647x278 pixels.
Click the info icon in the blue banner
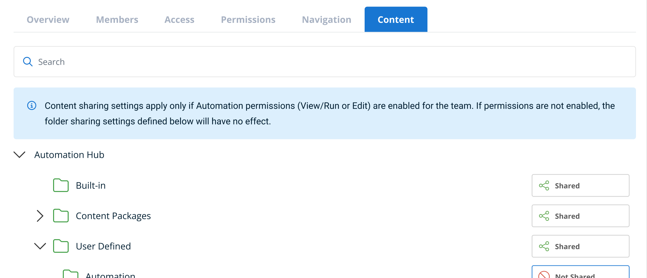32,106
